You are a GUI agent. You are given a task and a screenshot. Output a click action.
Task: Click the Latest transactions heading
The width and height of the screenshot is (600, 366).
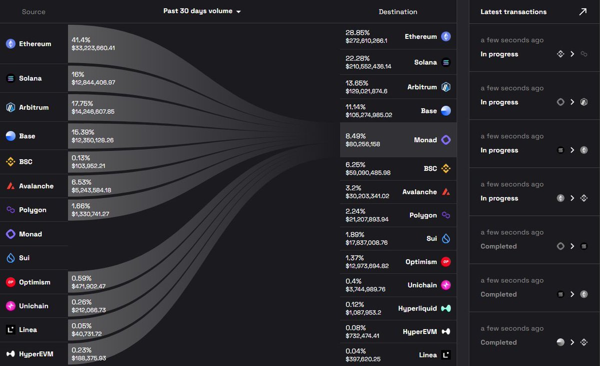click(513, 12)
